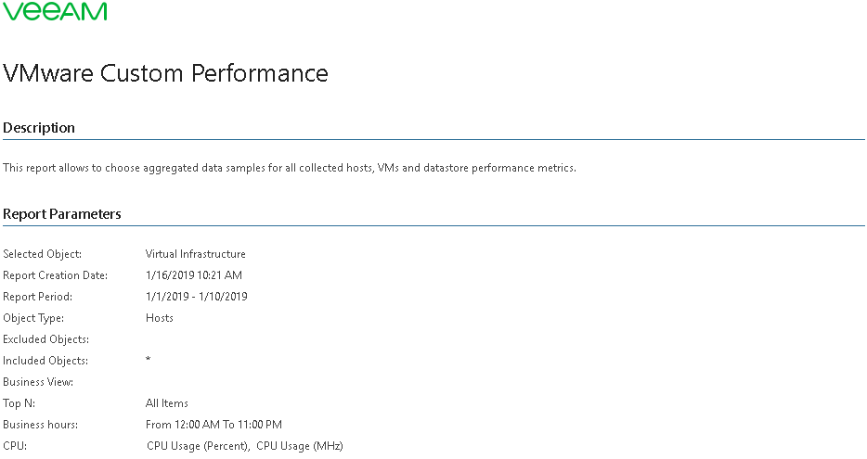Click the CPU Usage (Percent) metric text
The image size is (867, 459).
click(x=198, y=446)
